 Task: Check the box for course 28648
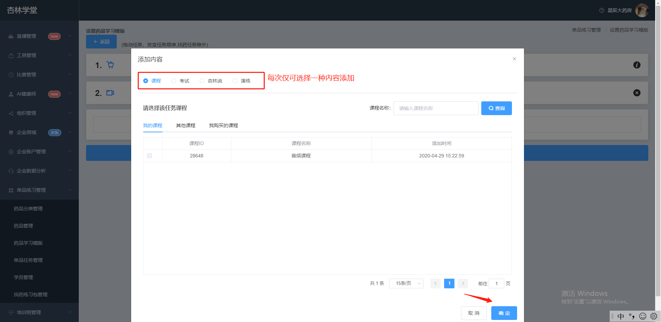tap(149, 156)
